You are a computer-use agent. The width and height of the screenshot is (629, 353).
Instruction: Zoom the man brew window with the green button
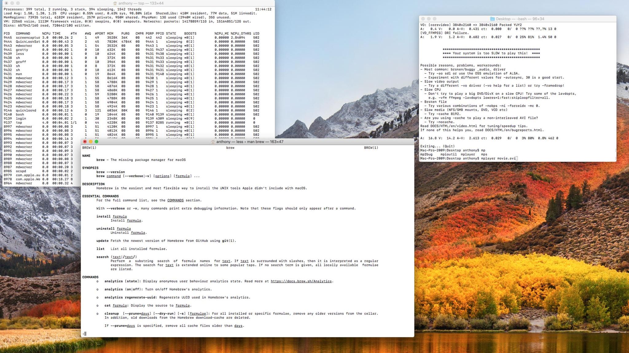click(96, 142)
